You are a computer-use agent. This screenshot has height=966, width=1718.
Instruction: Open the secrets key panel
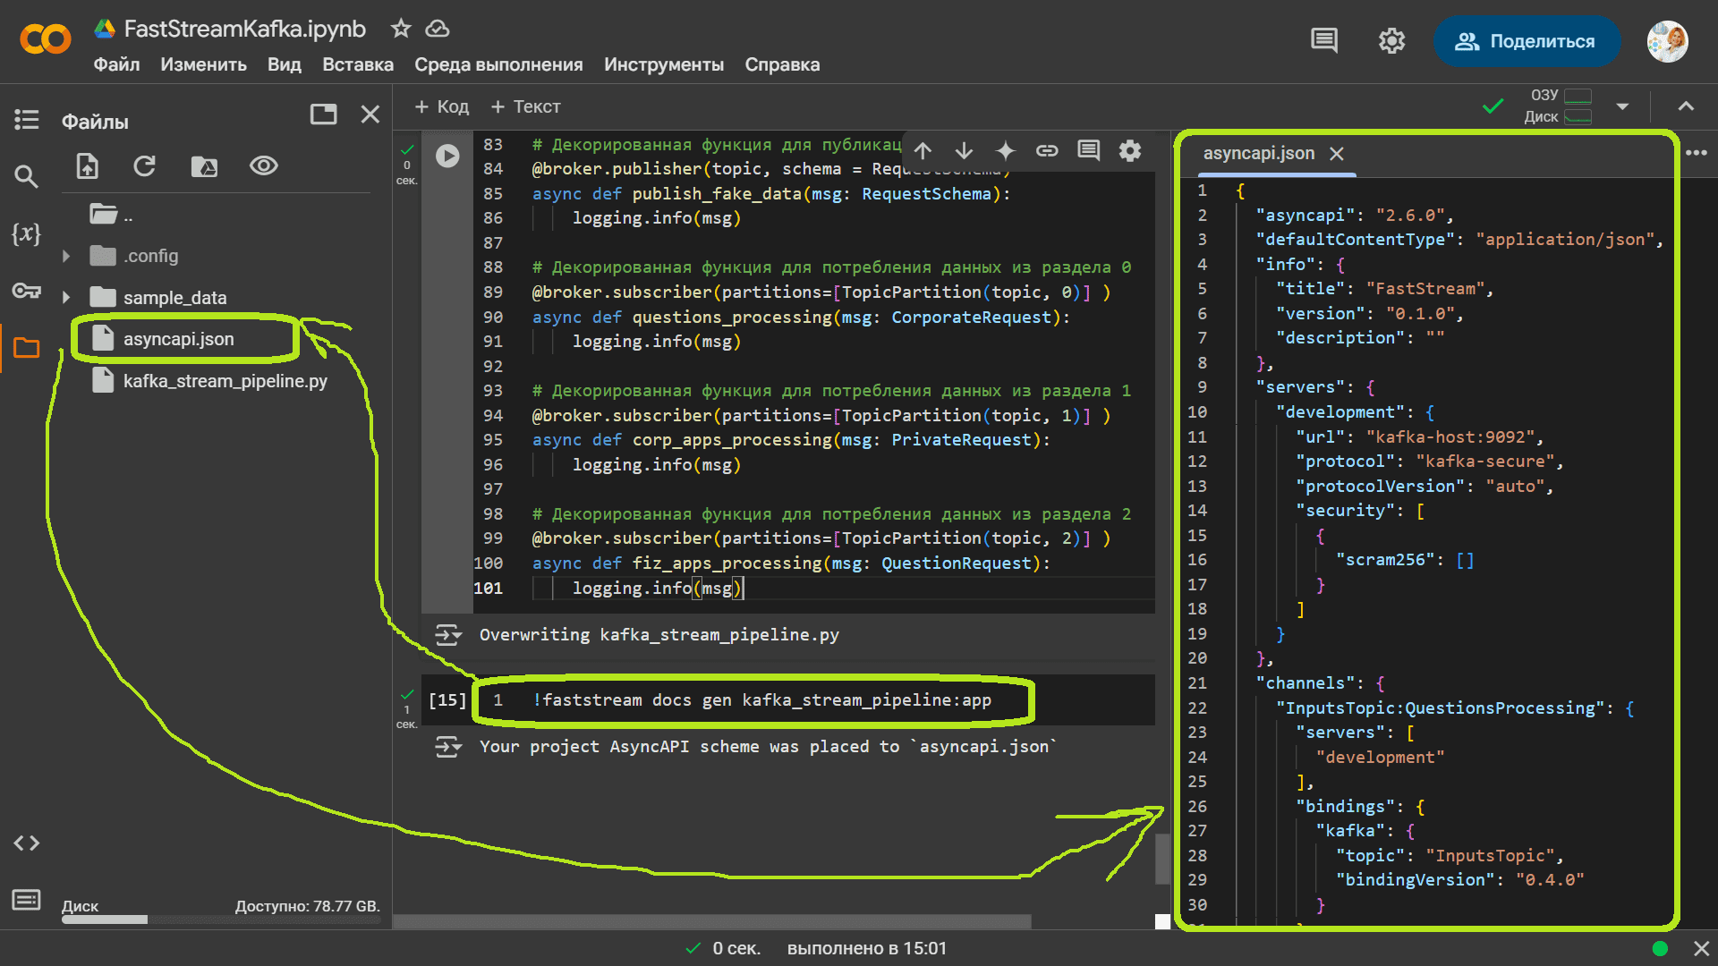26,291
